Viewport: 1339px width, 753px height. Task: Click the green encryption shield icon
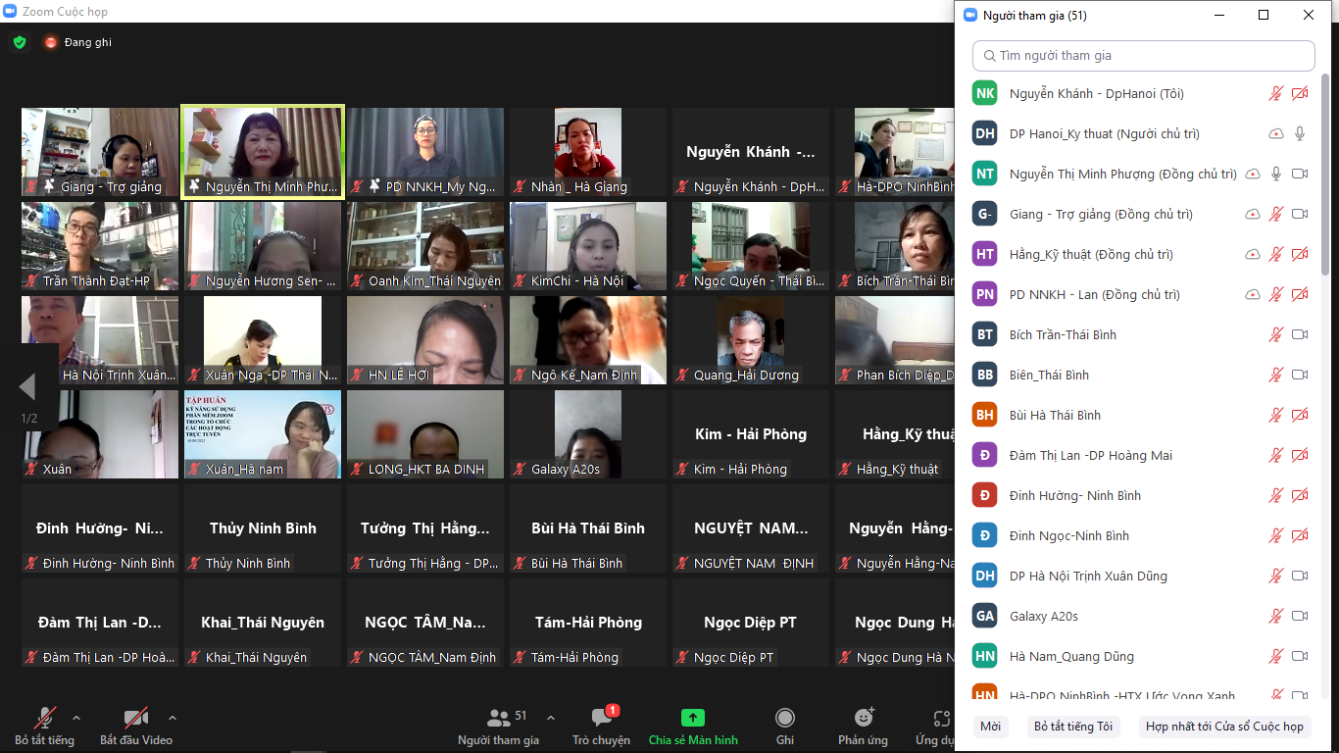click(20, 42)
